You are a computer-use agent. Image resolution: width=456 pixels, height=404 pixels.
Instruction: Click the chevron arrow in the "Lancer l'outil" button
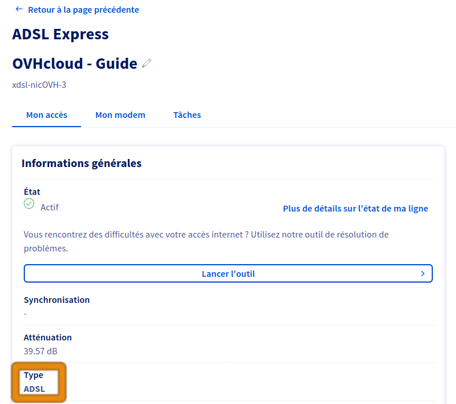(423, 273)
